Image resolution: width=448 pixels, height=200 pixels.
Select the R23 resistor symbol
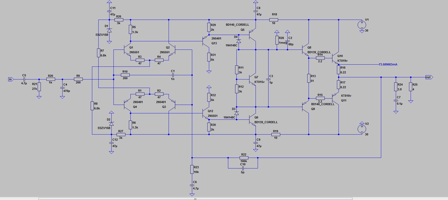pyautogui.click(x=192, y=169)
